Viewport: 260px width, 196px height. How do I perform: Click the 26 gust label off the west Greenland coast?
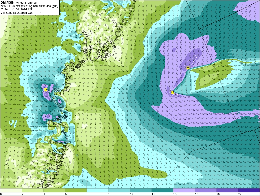46,90
